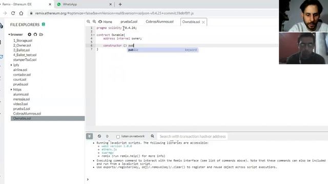Open the web3 version 1.0.0 link
The height and width of the screenshot is (184, 328).
(117, 146)
